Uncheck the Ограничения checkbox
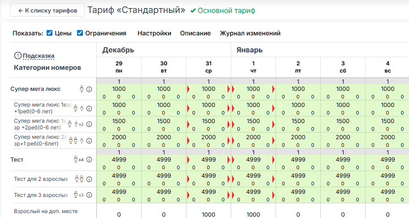Screen dimensions: 409x218 point(80,33)
